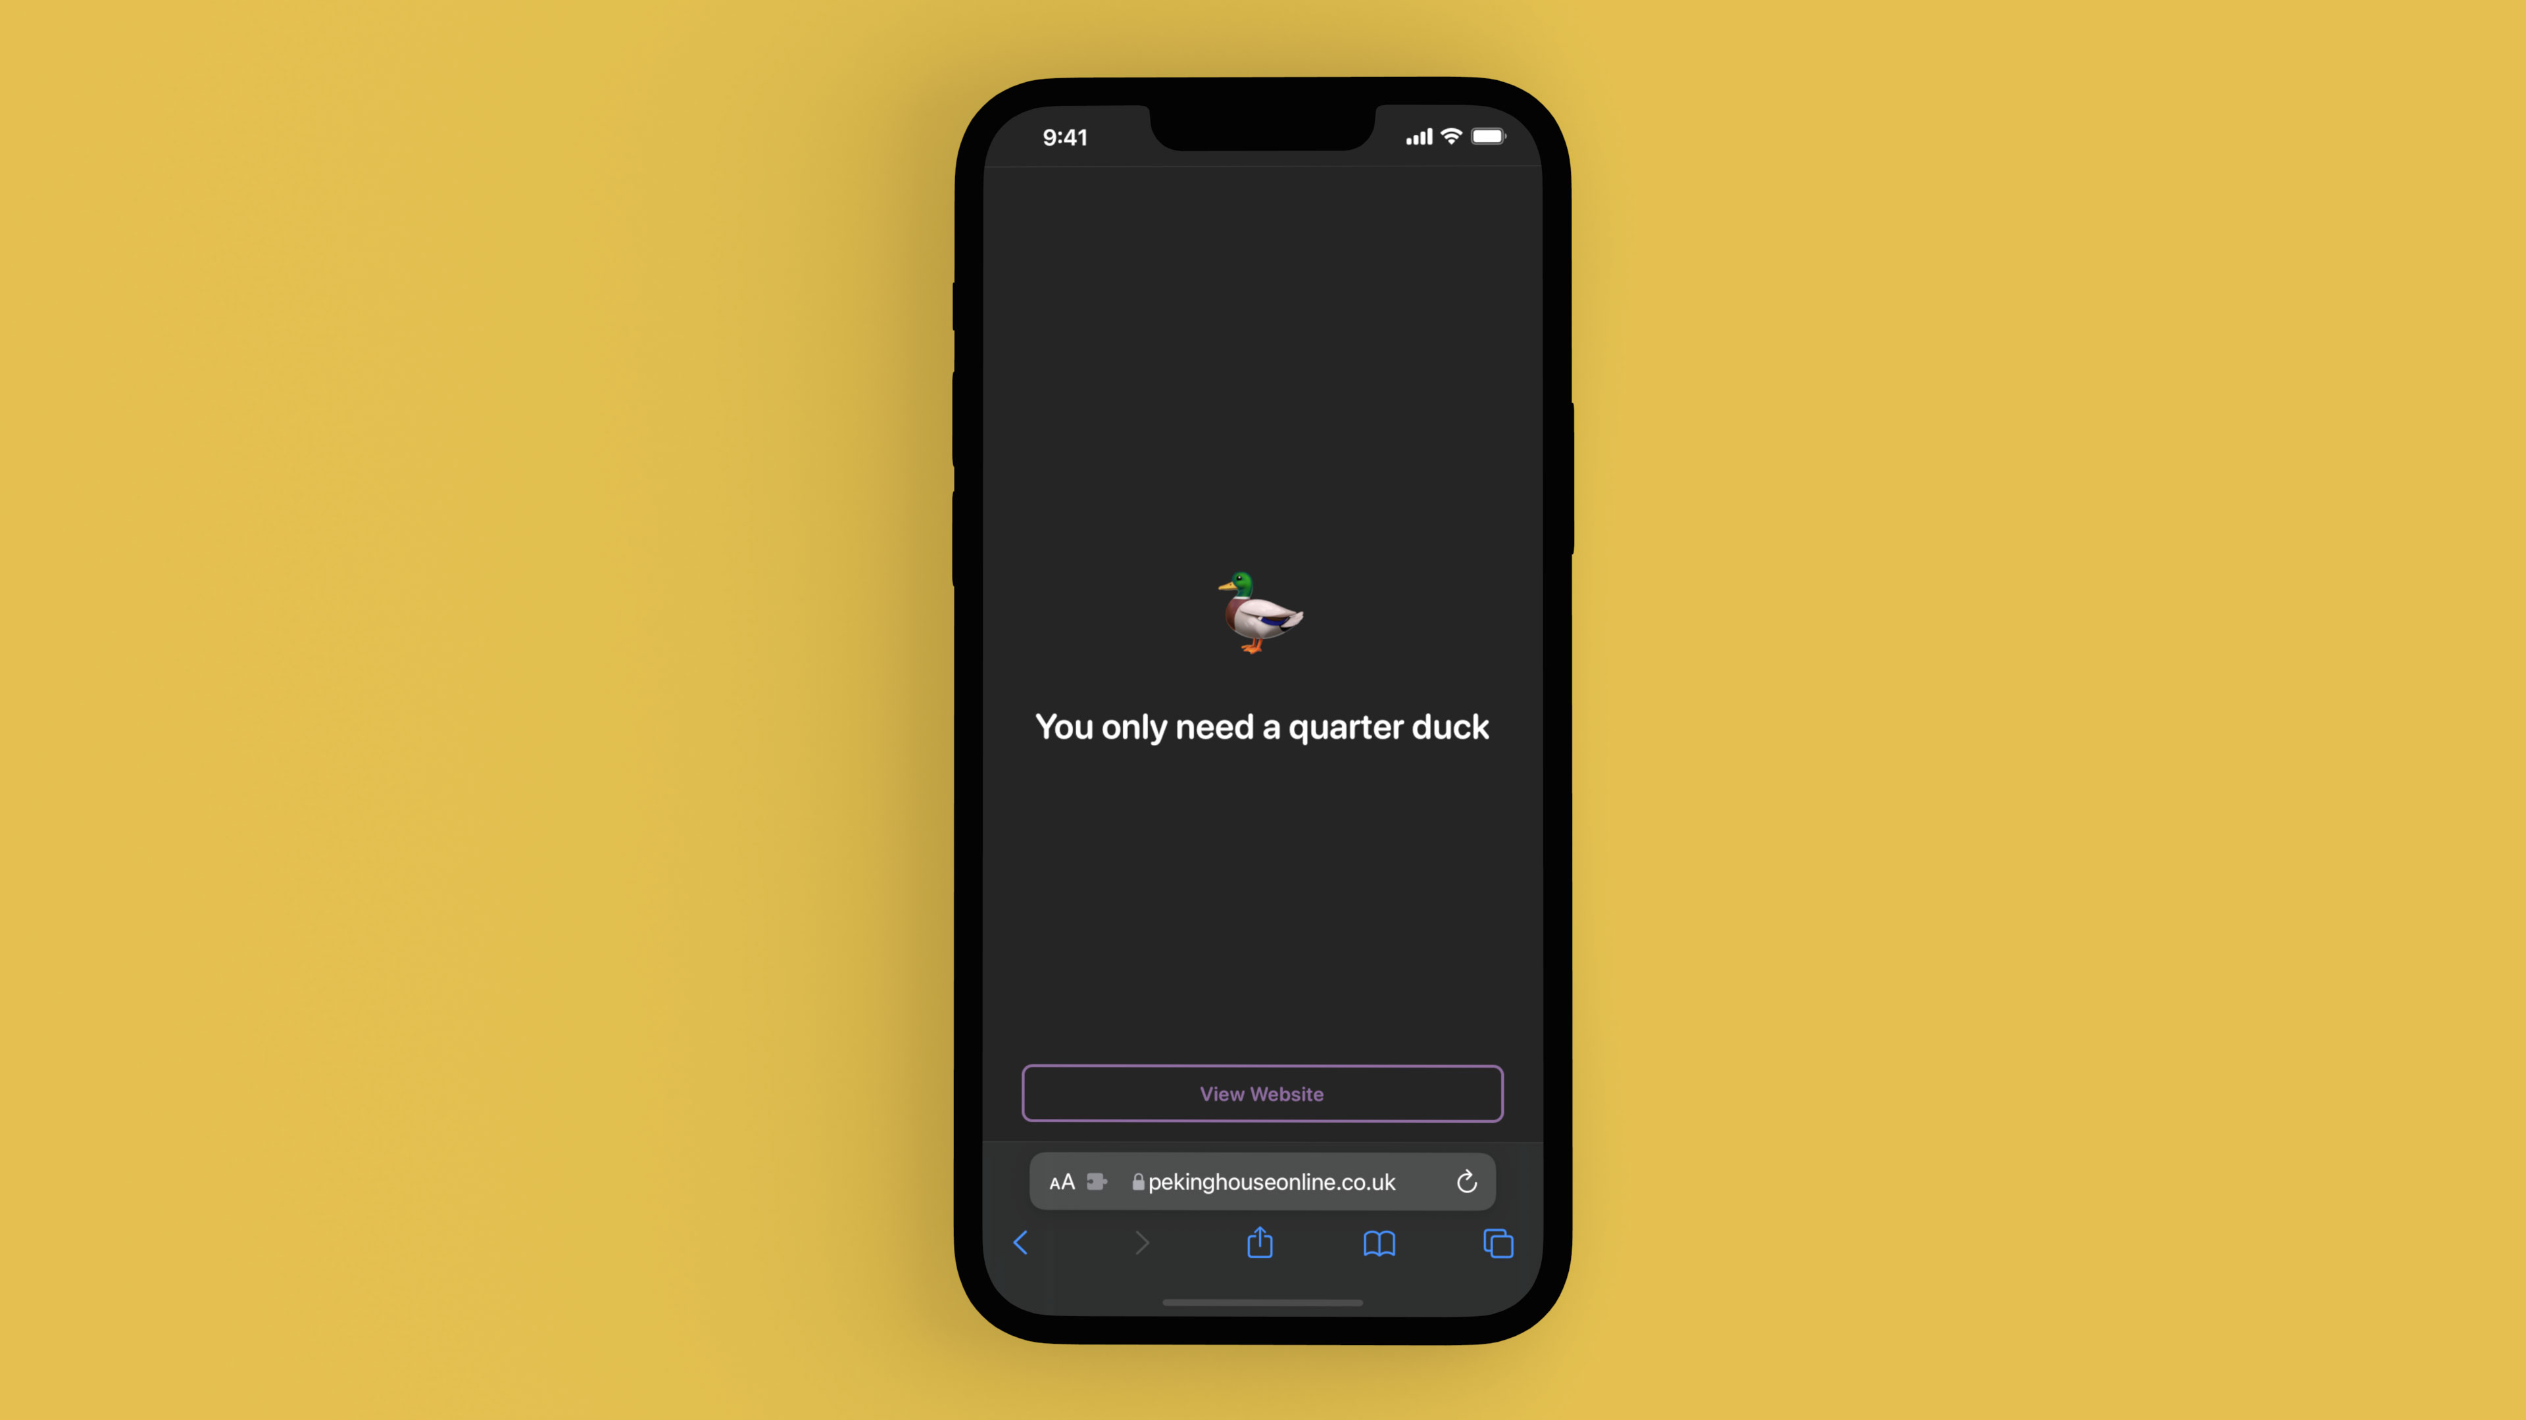
Task: Tap the View Website button
Action: tap(1263, 1093)
